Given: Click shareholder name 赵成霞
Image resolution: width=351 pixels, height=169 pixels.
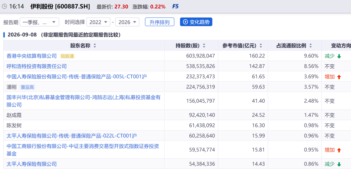Looking at the screenshot, I should 14,115.
